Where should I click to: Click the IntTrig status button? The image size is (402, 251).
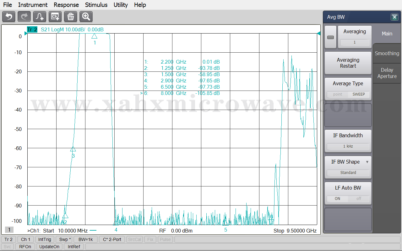(45, 239)
